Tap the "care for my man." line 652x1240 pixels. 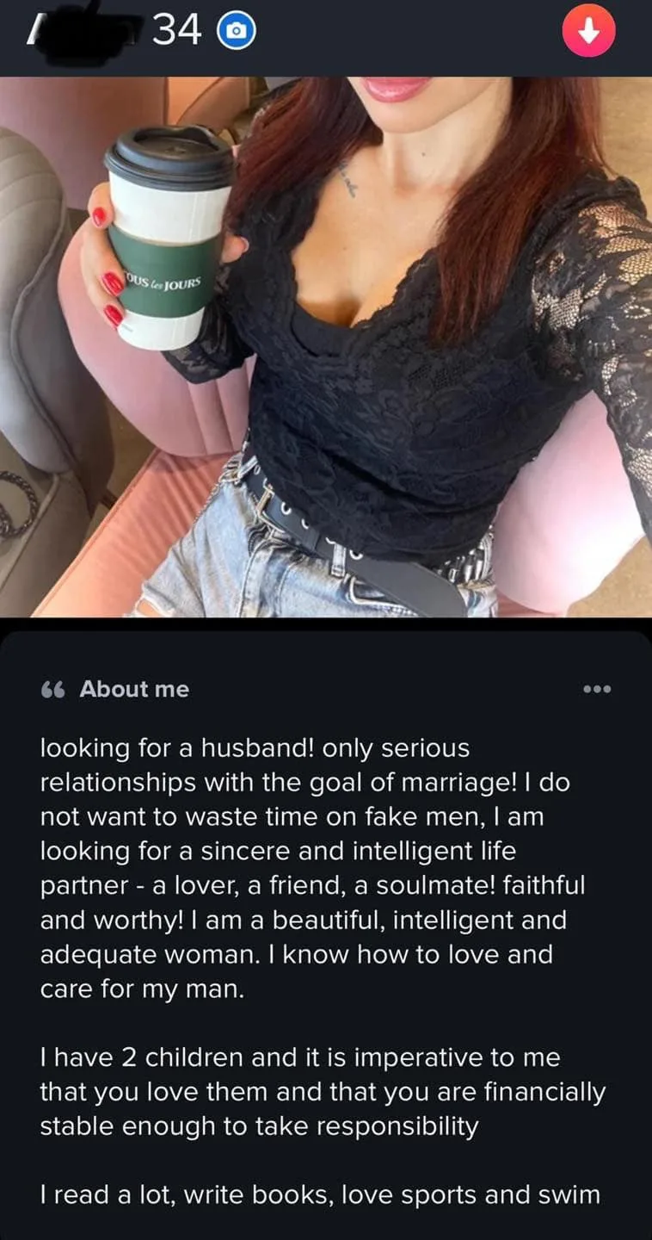pos(143,989)
